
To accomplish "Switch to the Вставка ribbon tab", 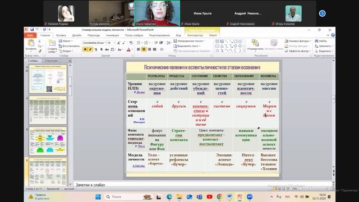I will 61,35.
